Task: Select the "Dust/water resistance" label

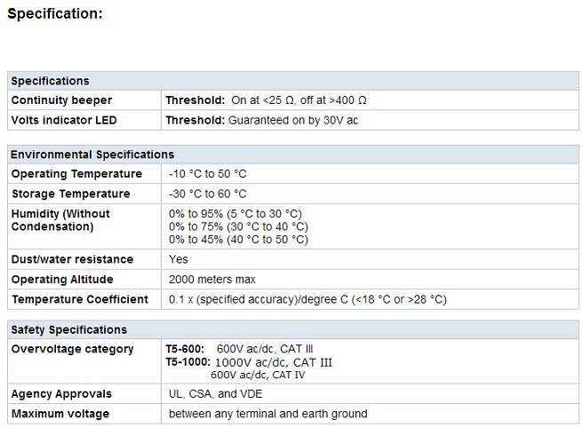Action: coord(72,259)
